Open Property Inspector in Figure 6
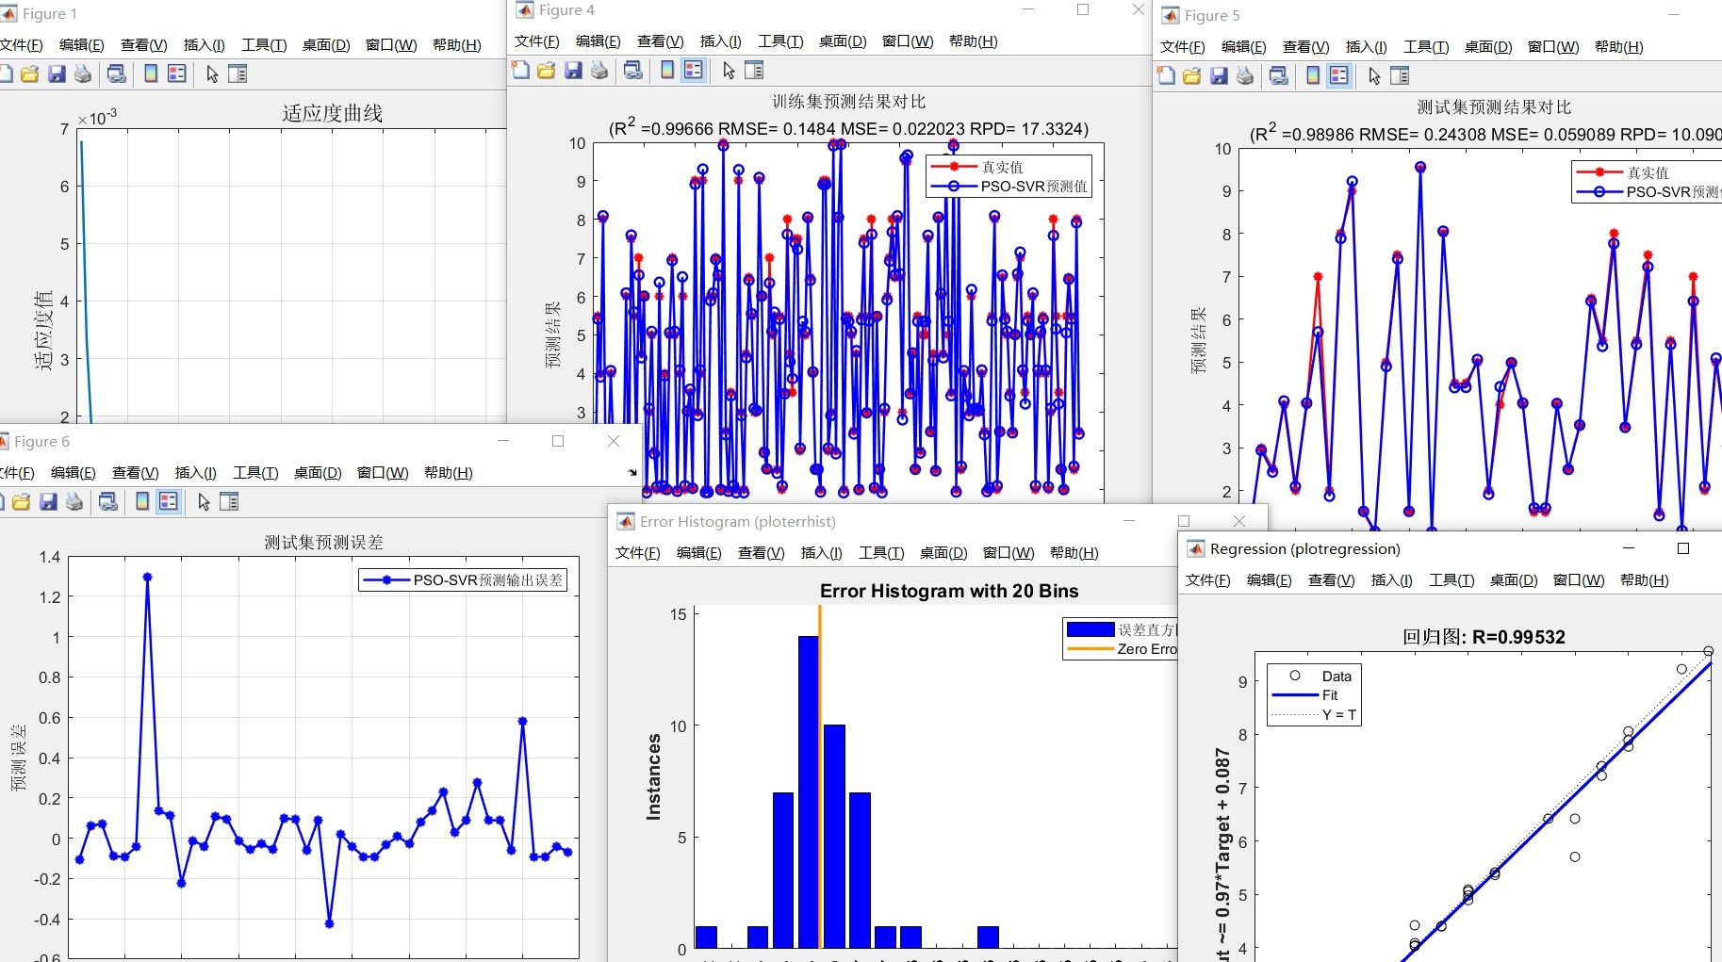The image size is (1722, 962). click(x=229, y=501)
